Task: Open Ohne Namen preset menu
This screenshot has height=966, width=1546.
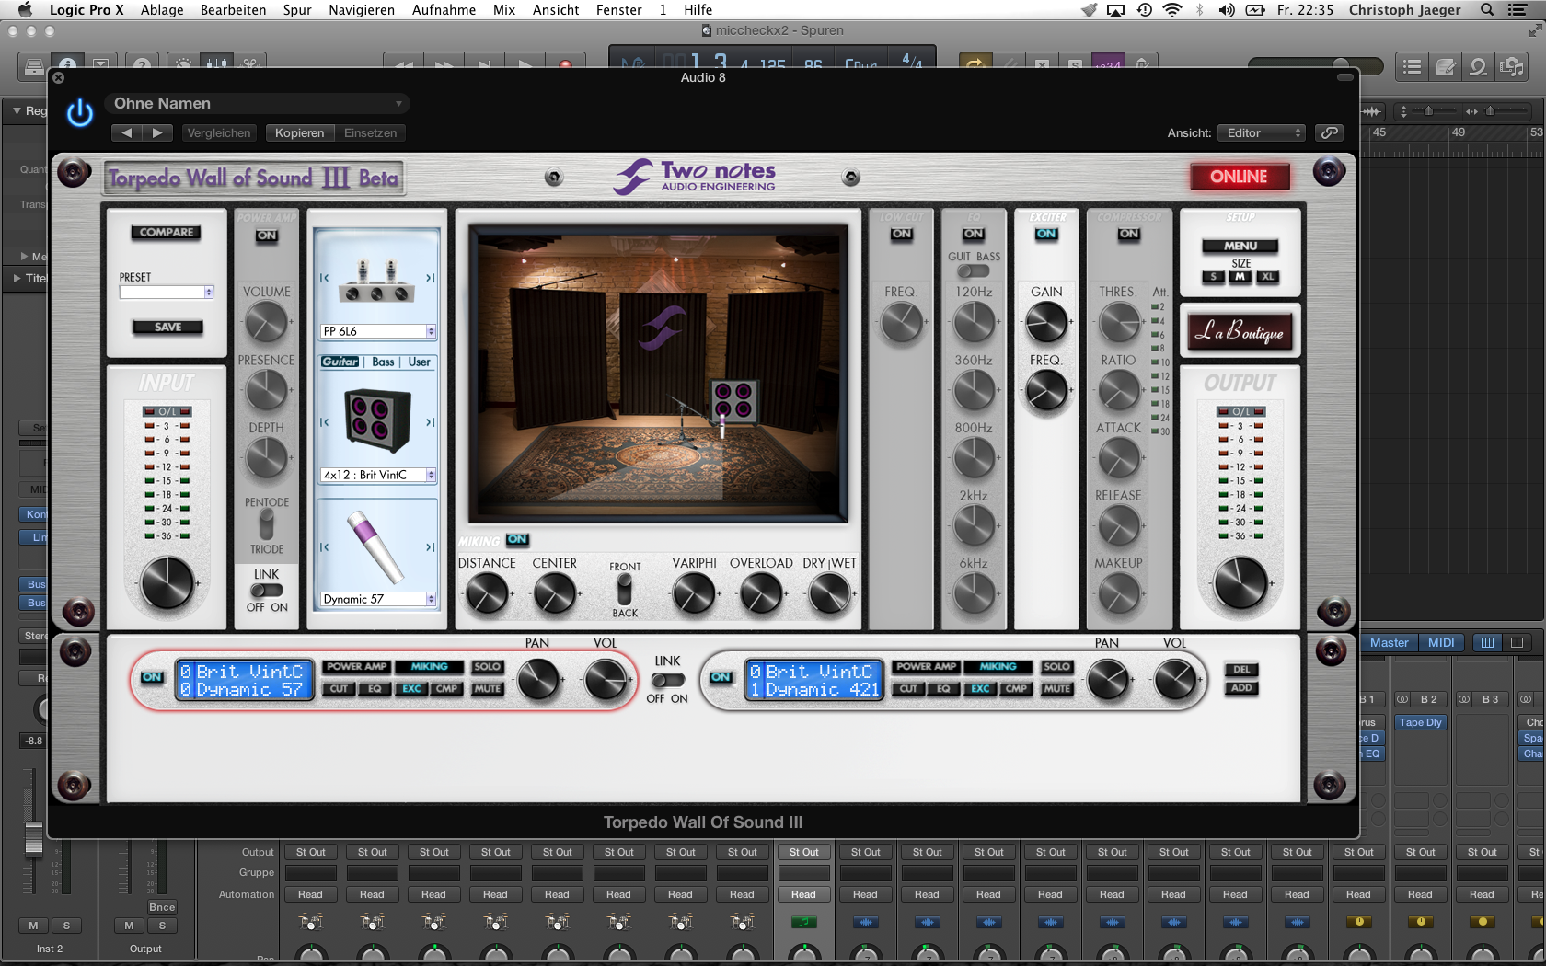Action: point(257,103)
